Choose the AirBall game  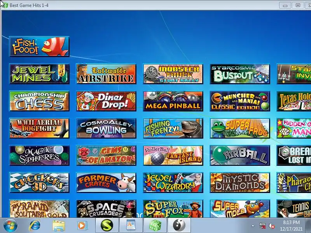click(x=240, y=155)
